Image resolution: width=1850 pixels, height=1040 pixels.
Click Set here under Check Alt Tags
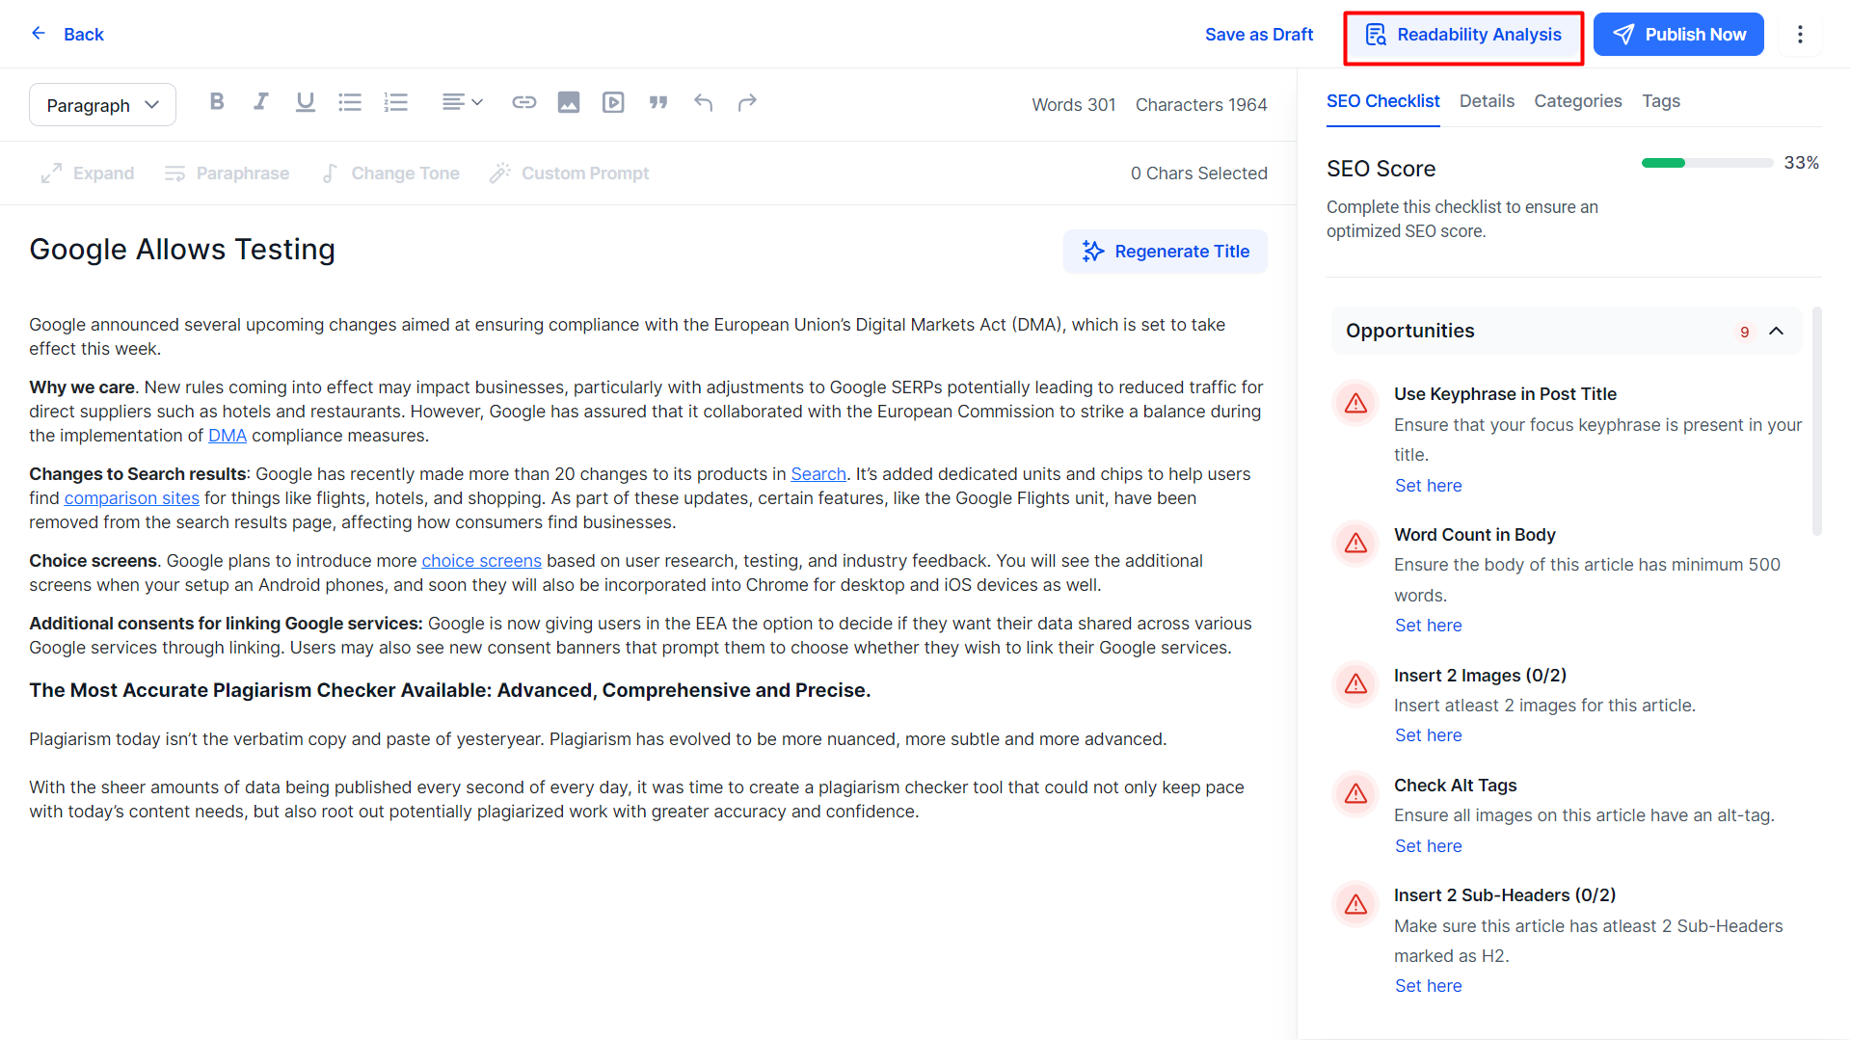coord(1428,846)
